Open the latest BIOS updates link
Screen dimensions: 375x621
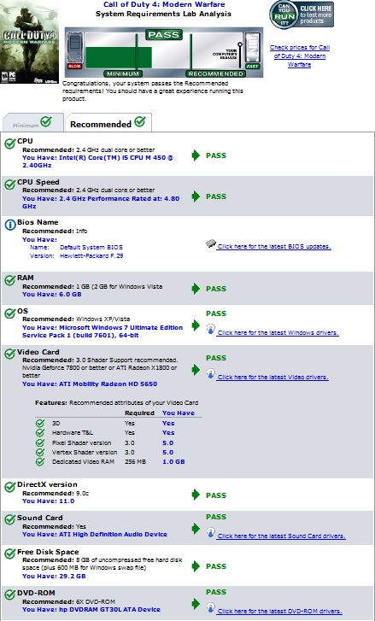(x=274, y=246)
